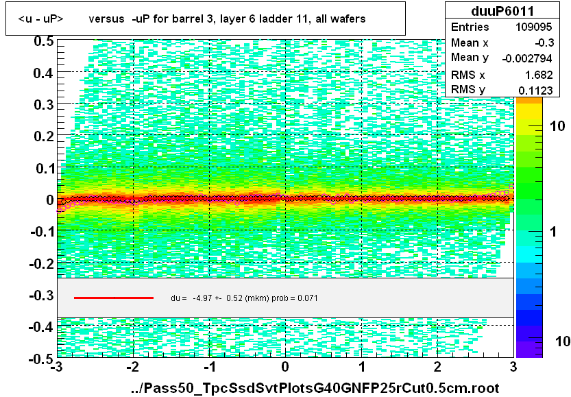
Task: Click the root file name axis label
Action: [x=315, y=388]
